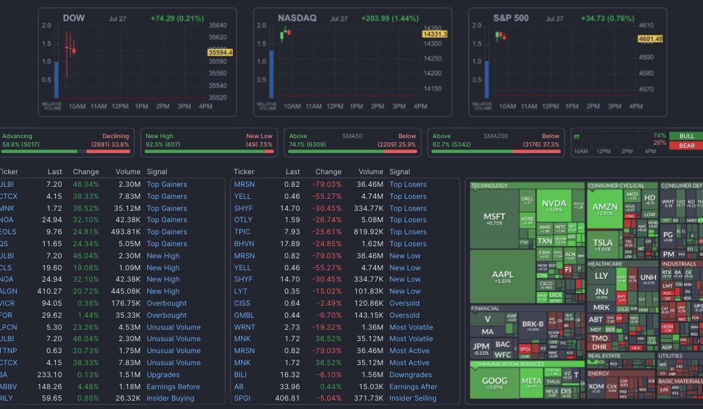
Task: Select the XOM tile in the heatmap
Action: (596, 388)
